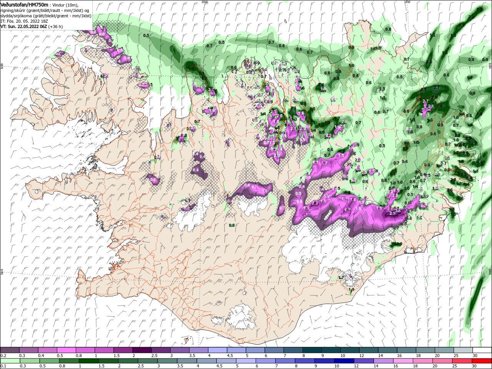
Task: Click the '0.2' label in the upper legend row
Action: coord(3,356)
